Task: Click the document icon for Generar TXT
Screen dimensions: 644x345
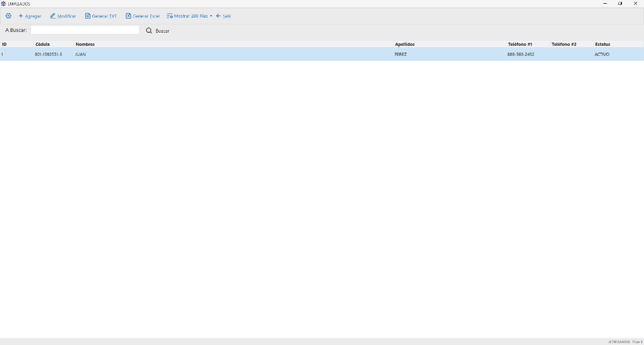Action: pyautogui.click(x=87, y=16)
